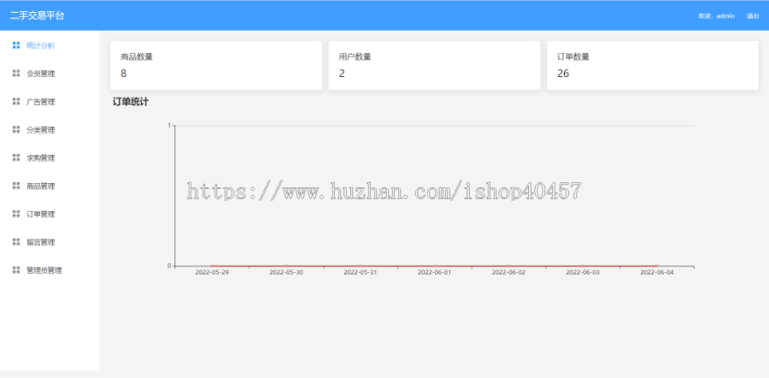
Task: Click the 用户数量 card showing 2
Action: click(x=435, y=65)
